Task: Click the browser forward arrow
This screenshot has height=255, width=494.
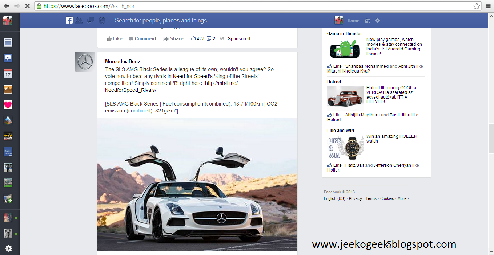Action: 17,6
